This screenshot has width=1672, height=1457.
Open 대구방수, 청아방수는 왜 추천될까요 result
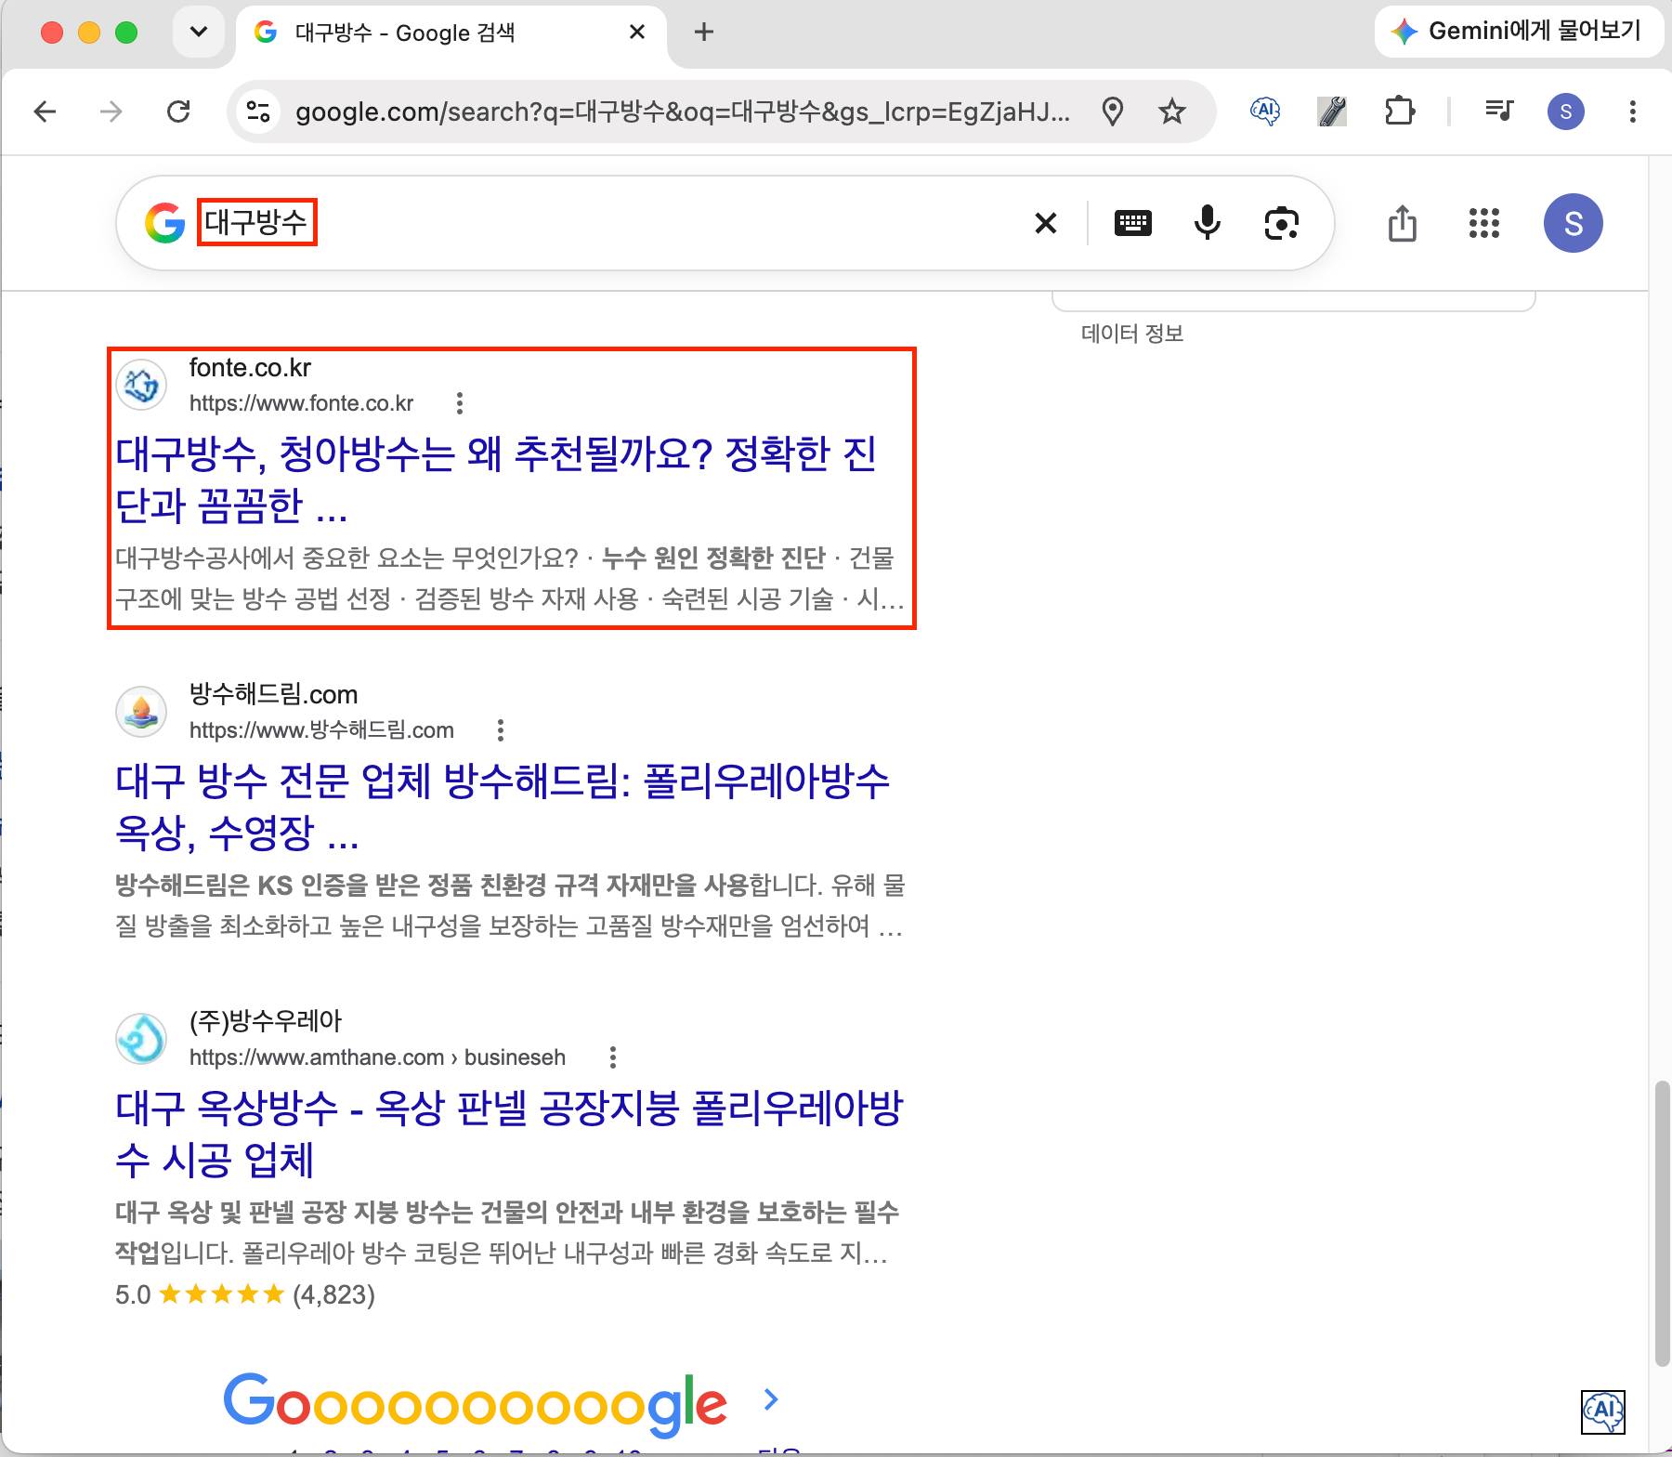tap(496, 479)
